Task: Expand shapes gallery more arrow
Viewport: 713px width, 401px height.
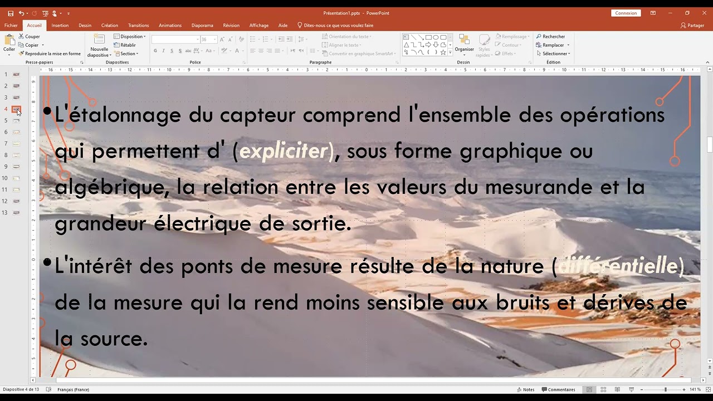Action: 450,52
